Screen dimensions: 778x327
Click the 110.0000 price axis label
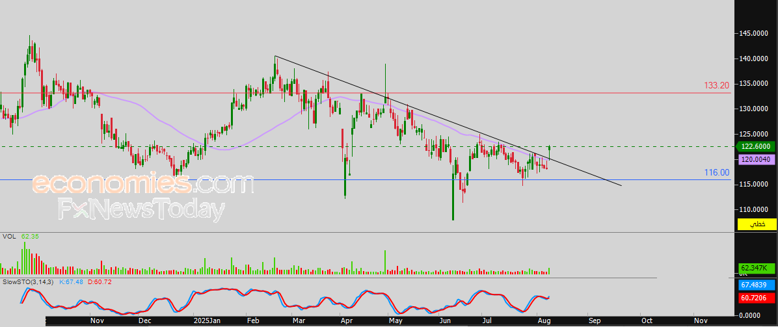pos(755,209)
